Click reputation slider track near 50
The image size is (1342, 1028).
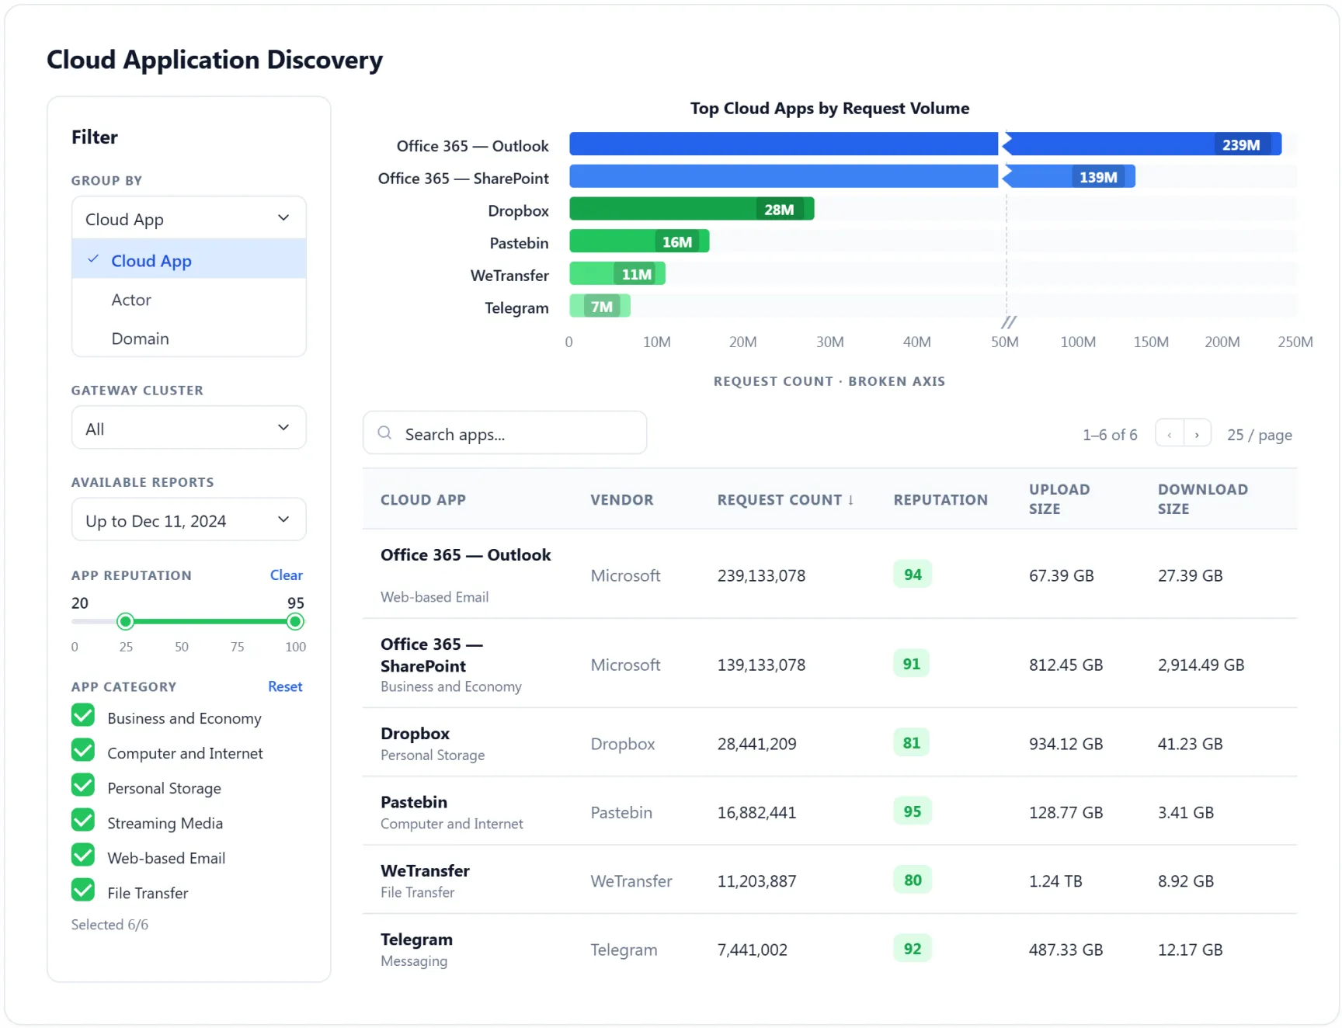click(182, 621)
